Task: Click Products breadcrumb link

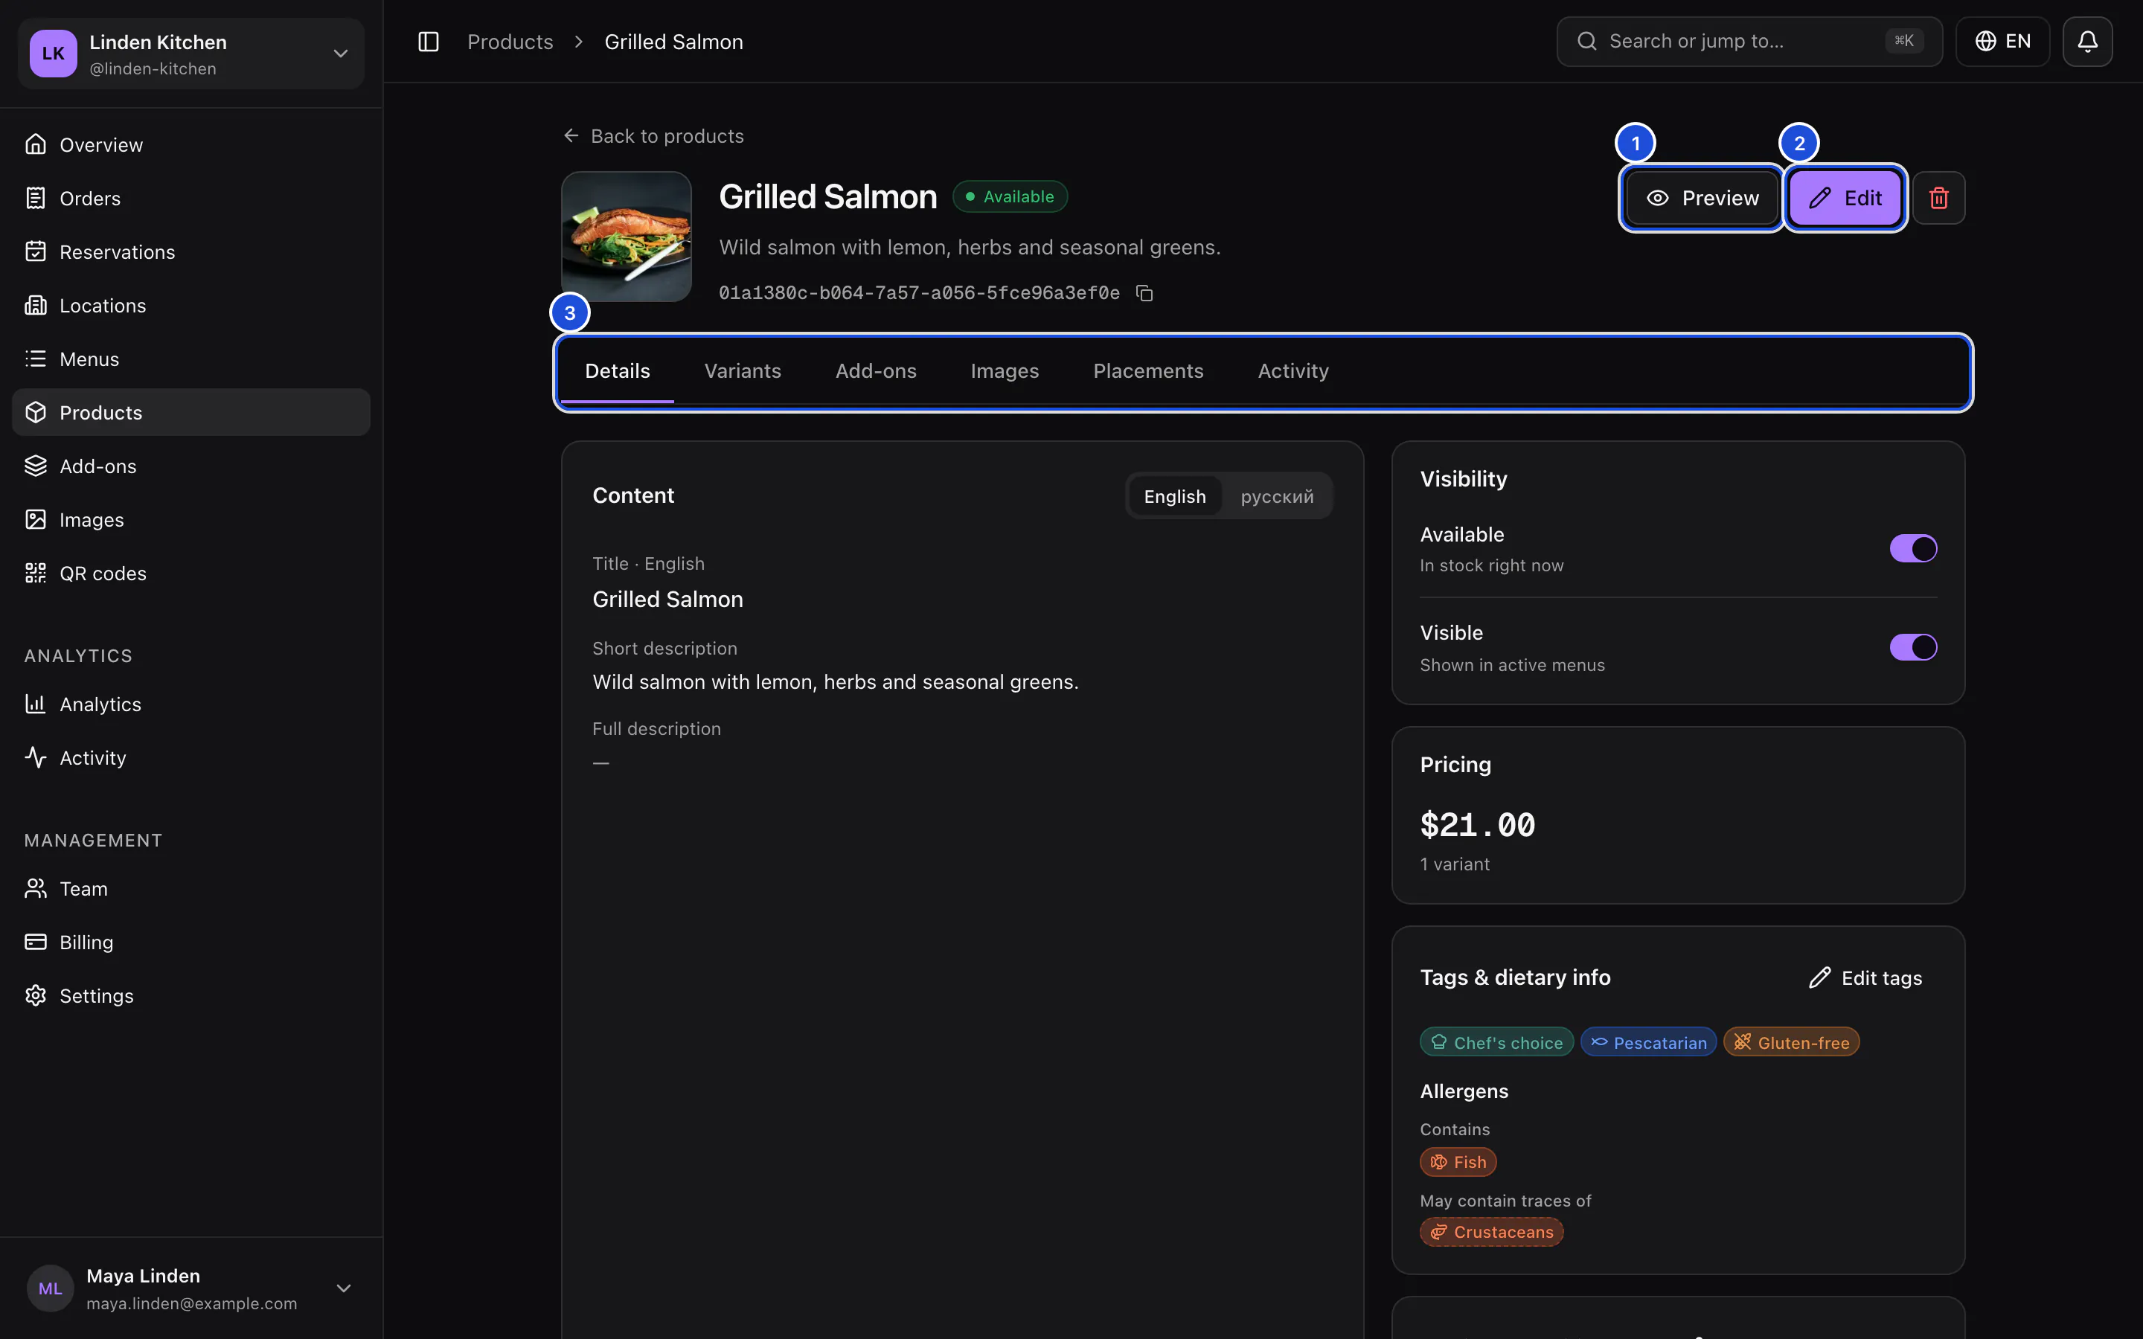Action: (x=509, y=42)
